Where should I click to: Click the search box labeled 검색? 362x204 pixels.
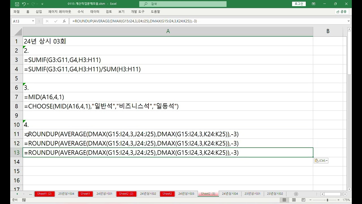(183, 4)
